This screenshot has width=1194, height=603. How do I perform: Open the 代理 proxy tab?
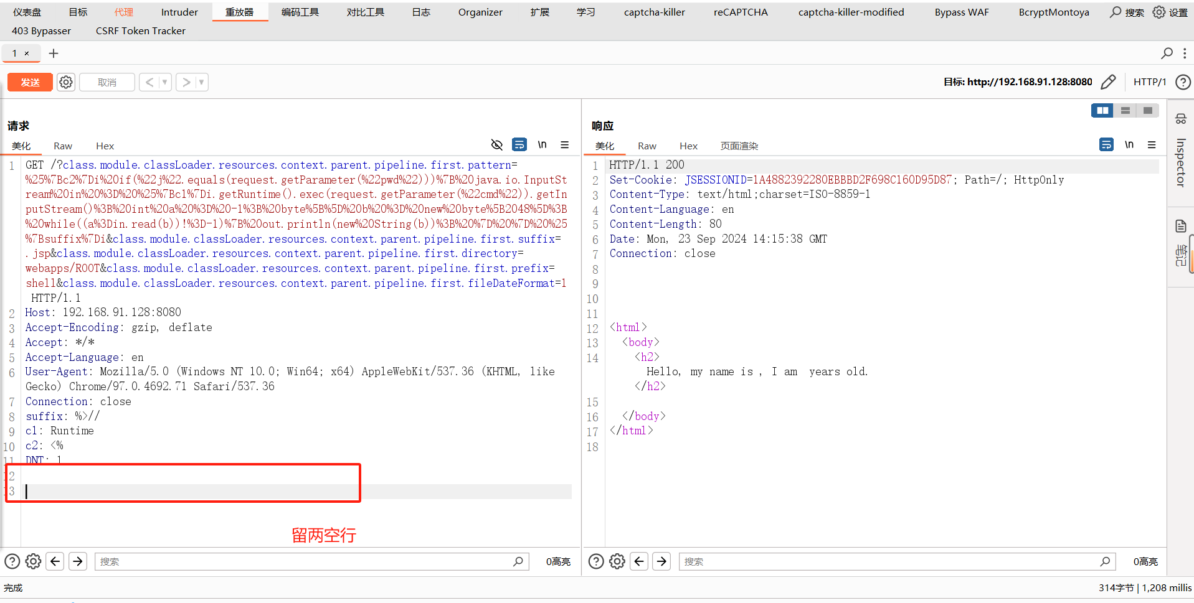(123, 12)
